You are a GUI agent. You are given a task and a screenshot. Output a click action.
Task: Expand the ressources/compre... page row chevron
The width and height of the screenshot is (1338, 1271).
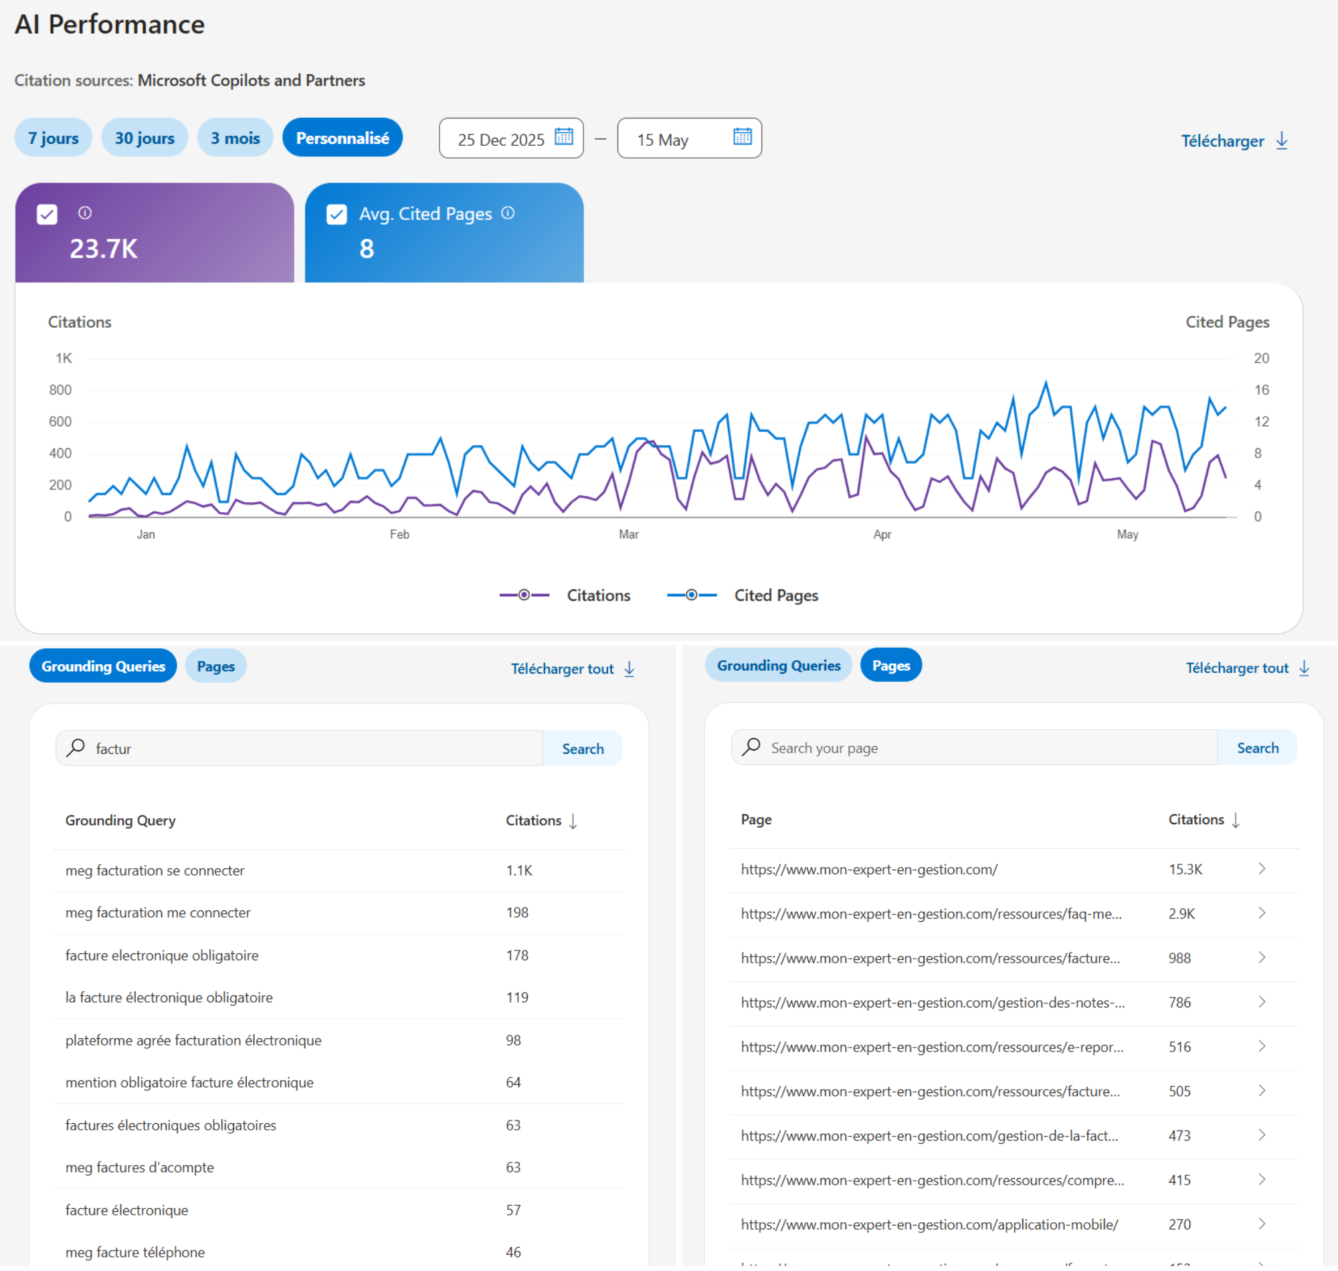(x=1262, y=1180)
